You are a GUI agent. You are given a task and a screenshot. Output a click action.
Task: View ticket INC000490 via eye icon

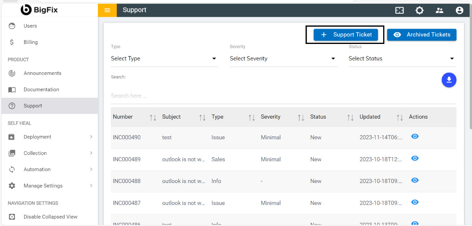tap(415, 137)
